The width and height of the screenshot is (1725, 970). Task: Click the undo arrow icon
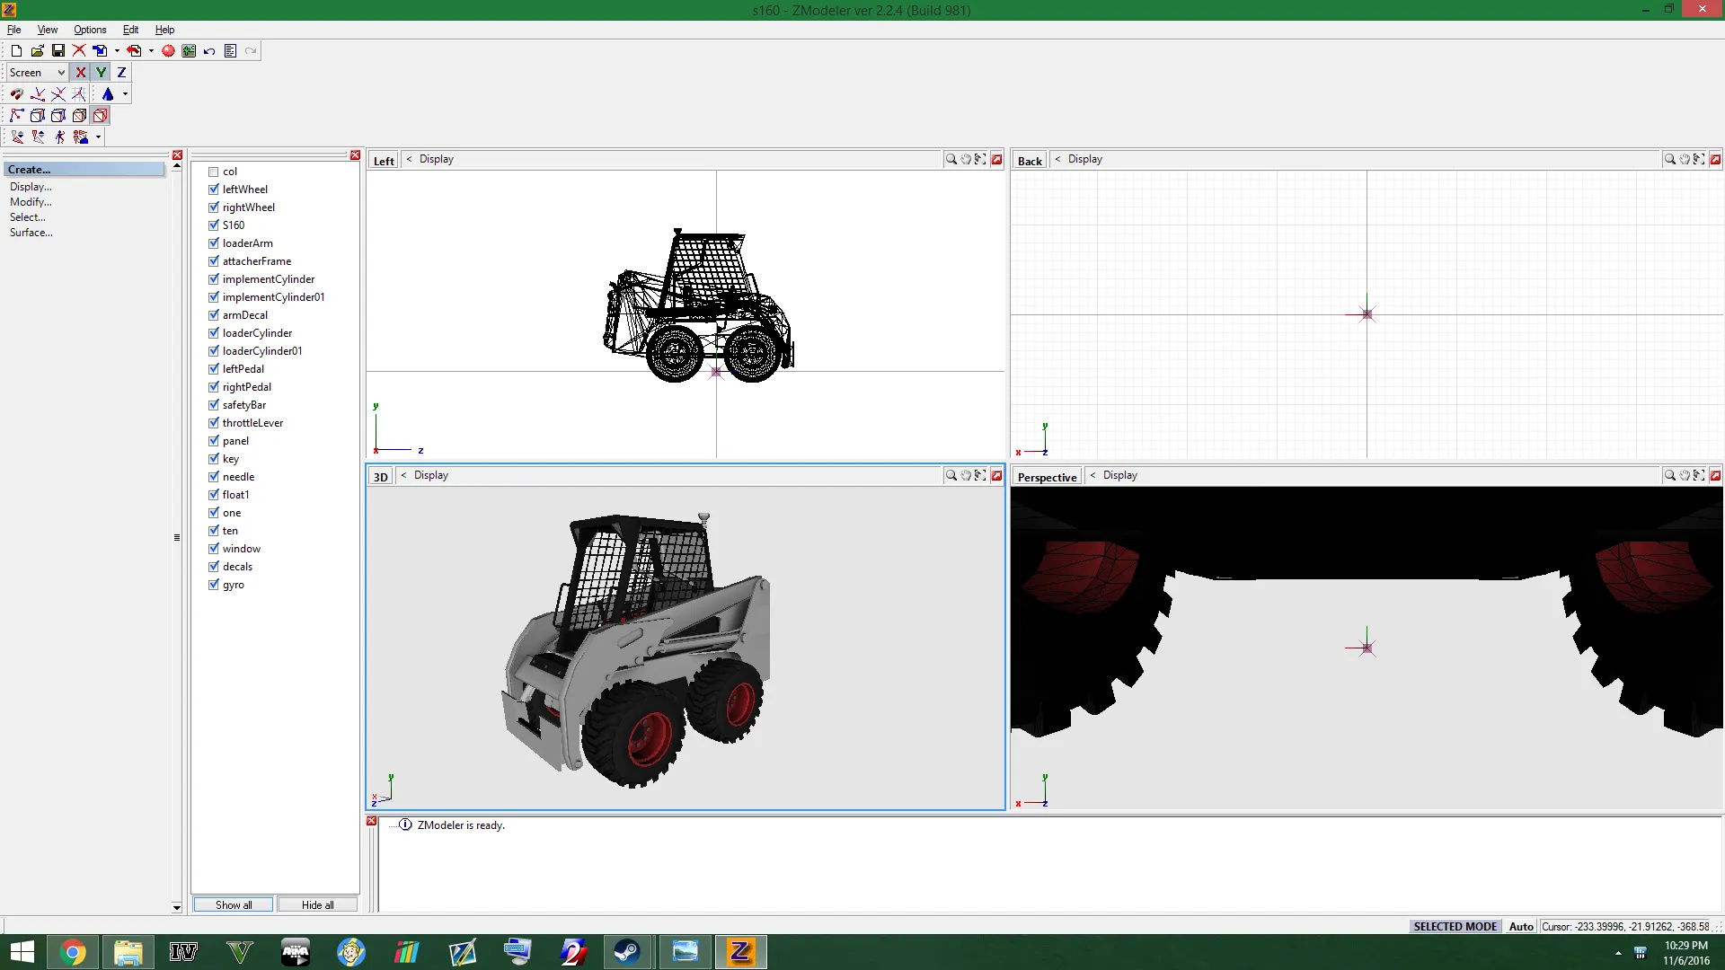[x=209, y=51]
